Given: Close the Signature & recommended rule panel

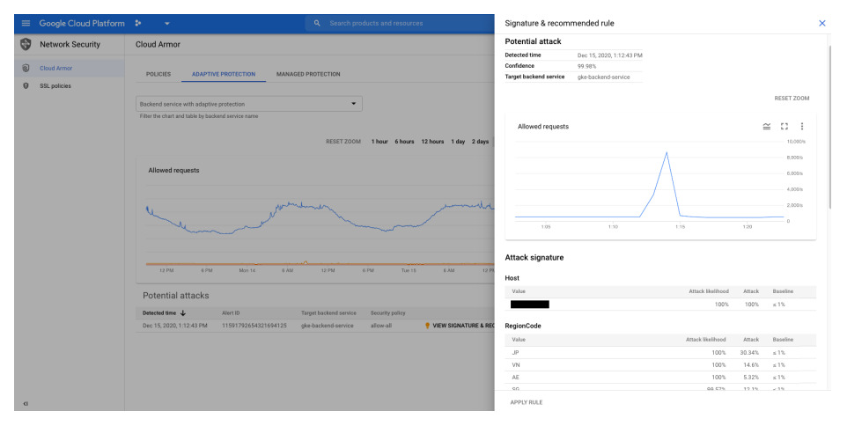Looking at the screenshot, I should coord(821,23).
